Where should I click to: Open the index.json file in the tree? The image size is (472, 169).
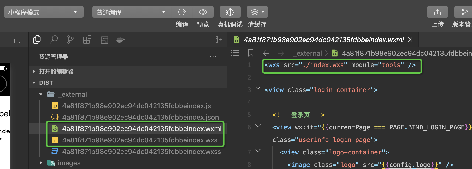(134, 117)
